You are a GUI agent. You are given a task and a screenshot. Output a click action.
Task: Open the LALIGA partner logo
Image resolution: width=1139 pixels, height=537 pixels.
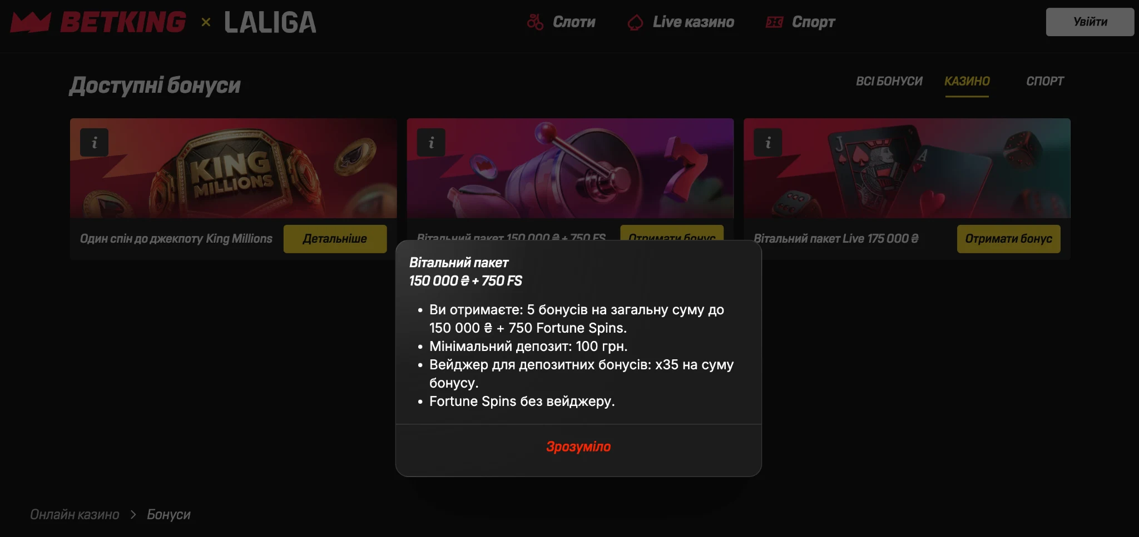(270, 22)
